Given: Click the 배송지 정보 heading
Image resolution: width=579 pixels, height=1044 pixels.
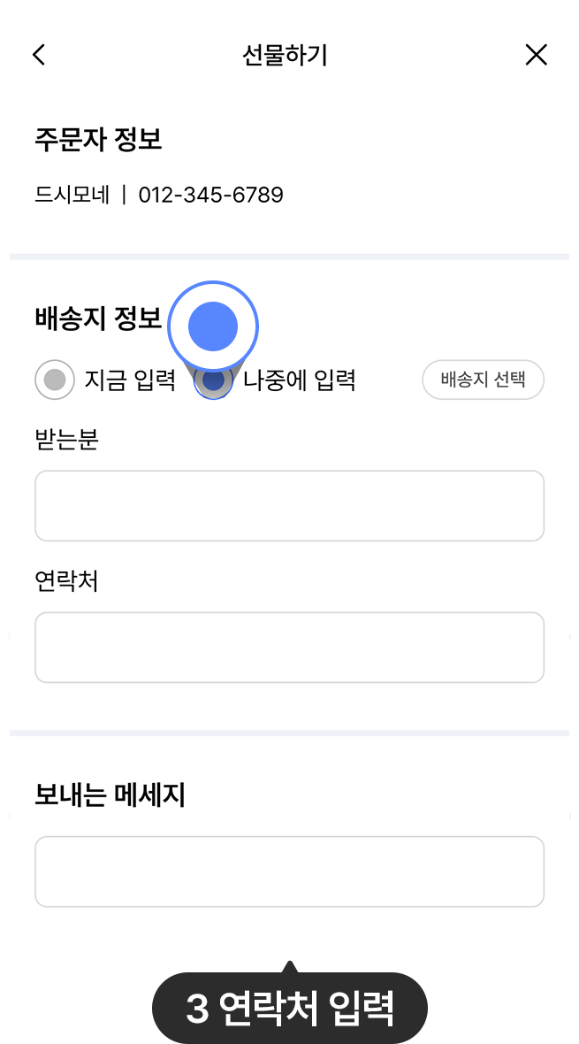Looking at the screenshot, I should pos(98,319).
